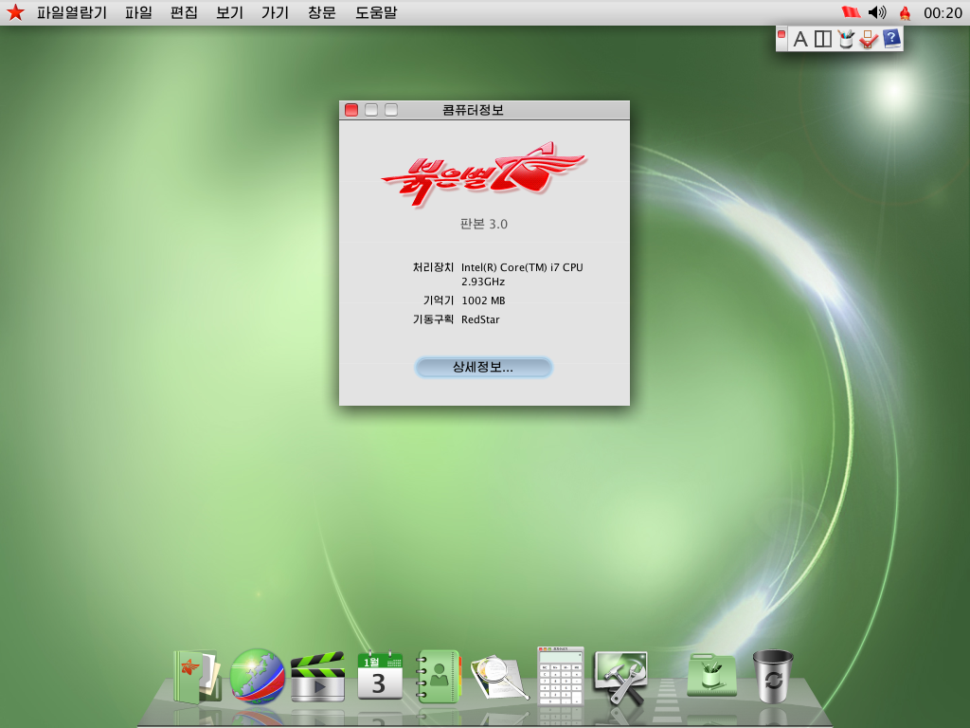Open the Naenara browser globe icon in dock
Screen dimensions: 970x728
256,676
